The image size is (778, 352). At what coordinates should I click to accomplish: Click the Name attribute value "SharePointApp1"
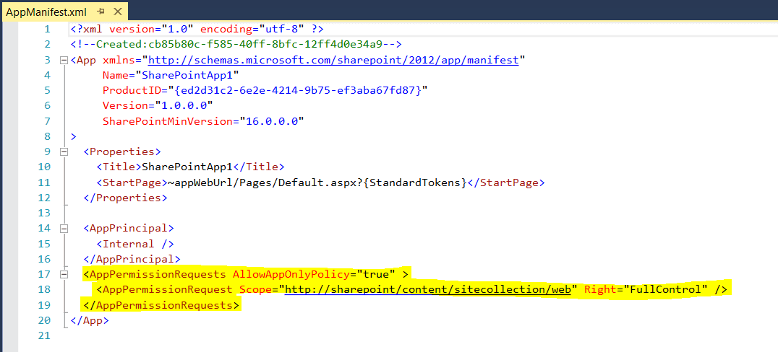[x=187, y=76]
